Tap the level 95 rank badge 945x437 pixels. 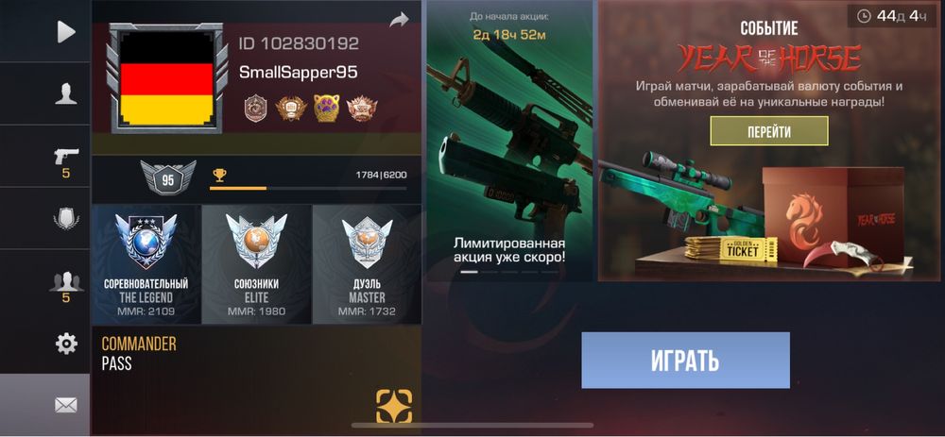click(167, 178)
